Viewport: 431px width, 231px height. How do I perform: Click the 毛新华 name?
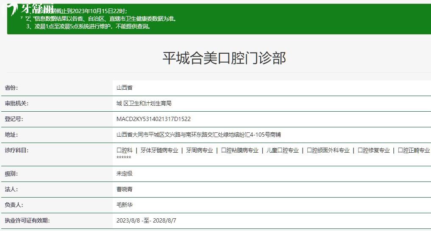125,205
